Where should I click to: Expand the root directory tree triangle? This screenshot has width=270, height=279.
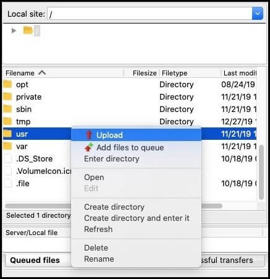click(x=14, y=31)
